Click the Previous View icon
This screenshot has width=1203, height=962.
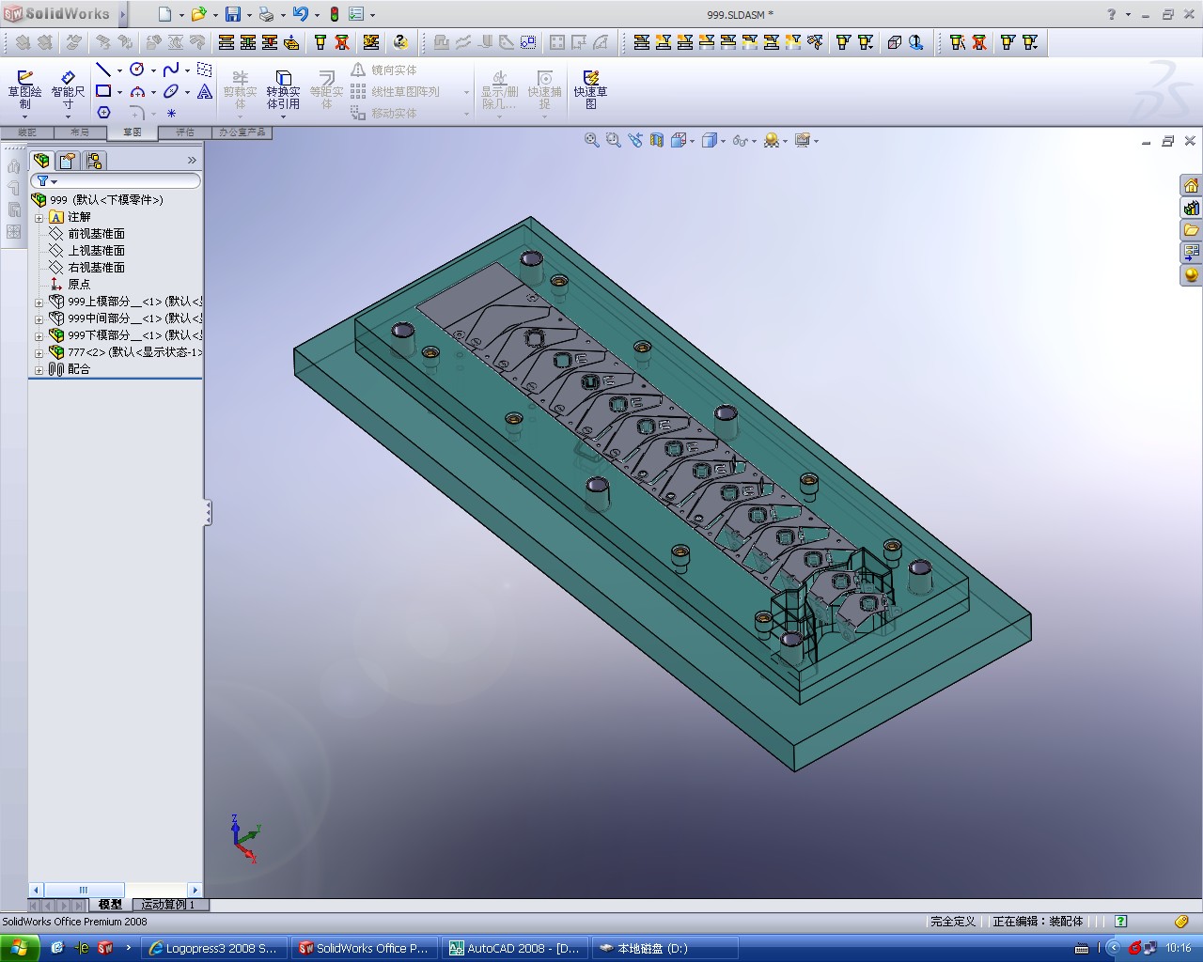pyautogui.click(x=635, y=140)
